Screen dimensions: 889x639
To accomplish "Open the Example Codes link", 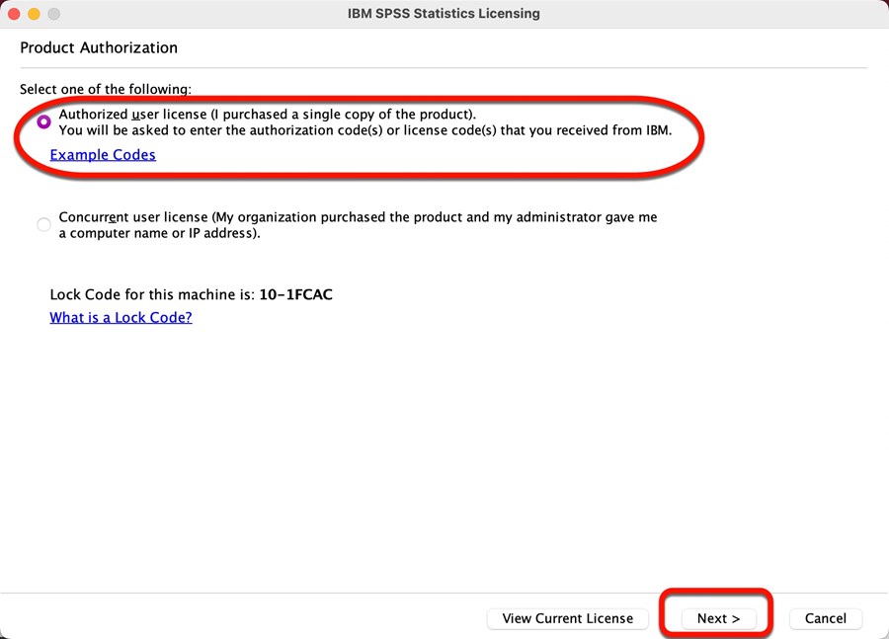I will click(103, 155).
